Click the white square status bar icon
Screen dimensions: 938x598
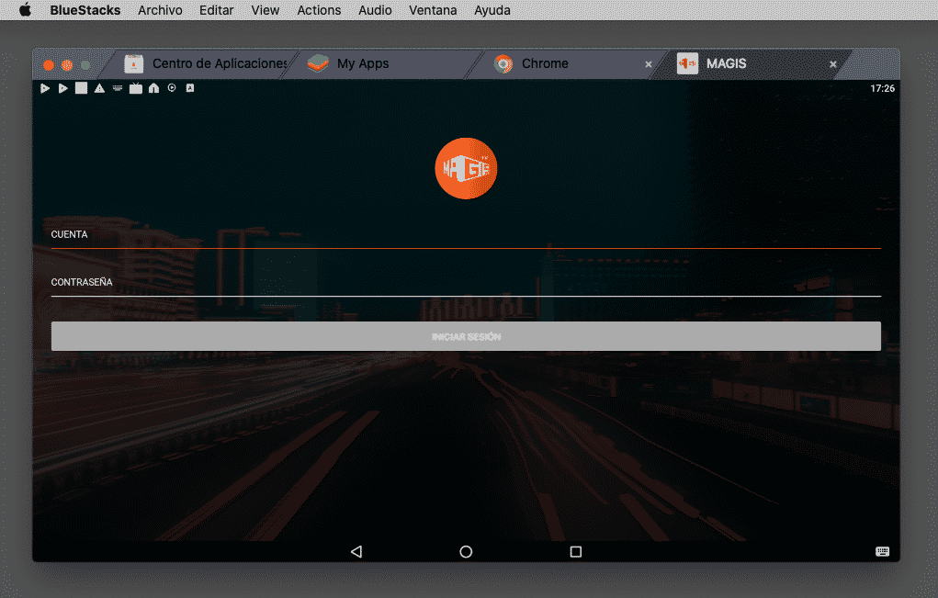(x=81, y=89)
